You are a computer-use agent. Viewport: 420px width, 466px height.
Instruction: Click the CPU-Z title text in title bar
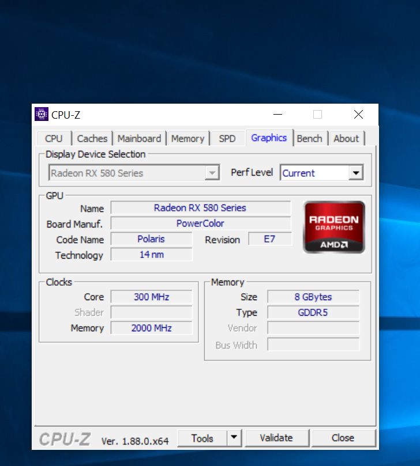[66, 115]
